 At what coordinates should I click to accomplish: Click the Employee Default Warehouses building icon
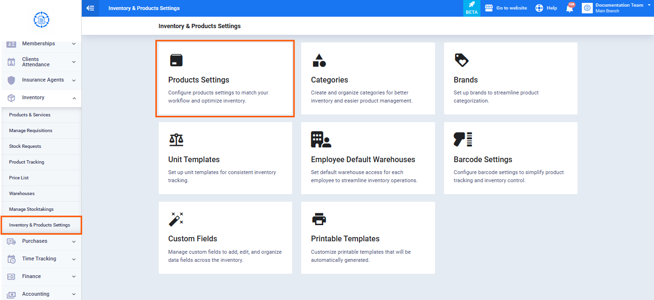click(321, 139)
